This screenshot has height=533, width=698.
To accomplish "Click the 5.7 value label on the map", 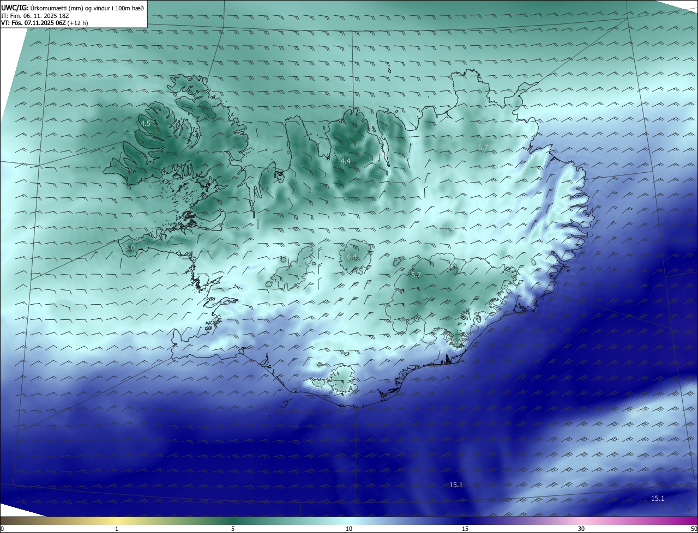I will click(416, 275).
